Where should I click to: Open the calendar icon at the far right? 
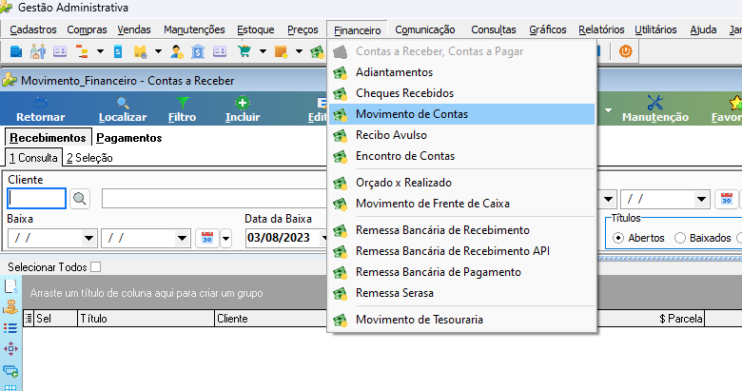click(727, 199)
